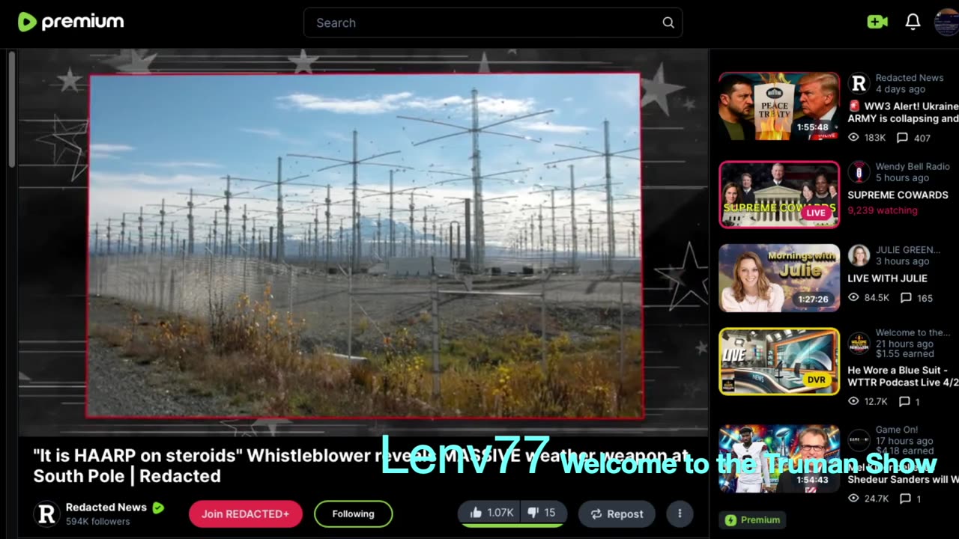Click the green like ratio bar under thumbs
Viewport: 959px width, 539px height.
512,526
